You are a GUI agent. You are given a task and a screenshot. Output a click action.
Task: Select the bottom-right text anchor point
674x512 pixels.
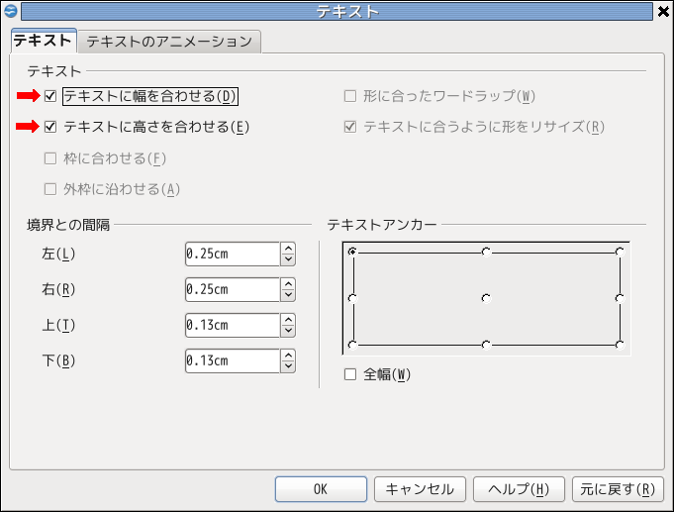620,345
